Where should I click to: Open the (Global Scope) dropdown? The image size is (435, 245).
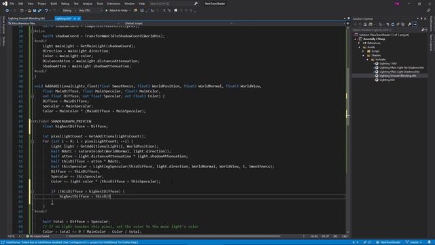(178, 23)
